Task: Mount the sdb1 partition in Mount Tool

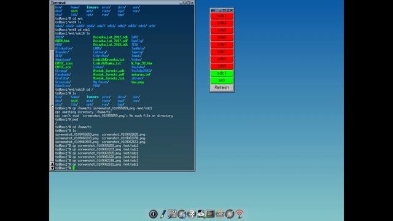Action: [222, 52]
